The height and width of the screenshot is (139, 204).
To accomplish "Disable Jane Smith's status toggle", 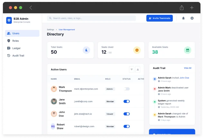I will point(127,101).
